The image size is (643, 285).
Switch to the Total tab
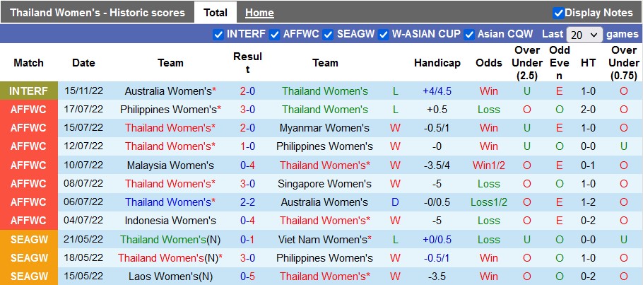[216, 13]
